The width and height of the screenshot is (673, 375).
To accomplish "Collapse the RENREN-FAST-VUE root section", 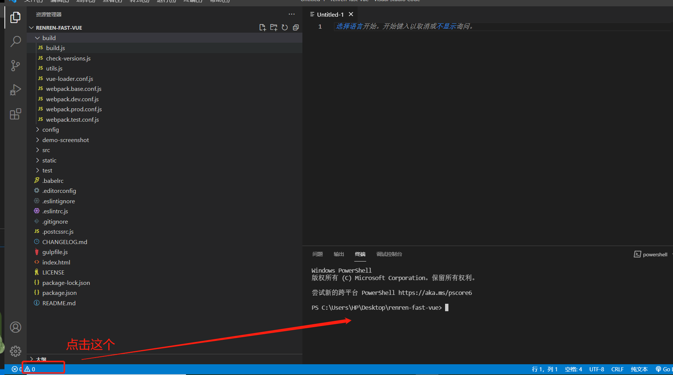I will pos(165,28).
